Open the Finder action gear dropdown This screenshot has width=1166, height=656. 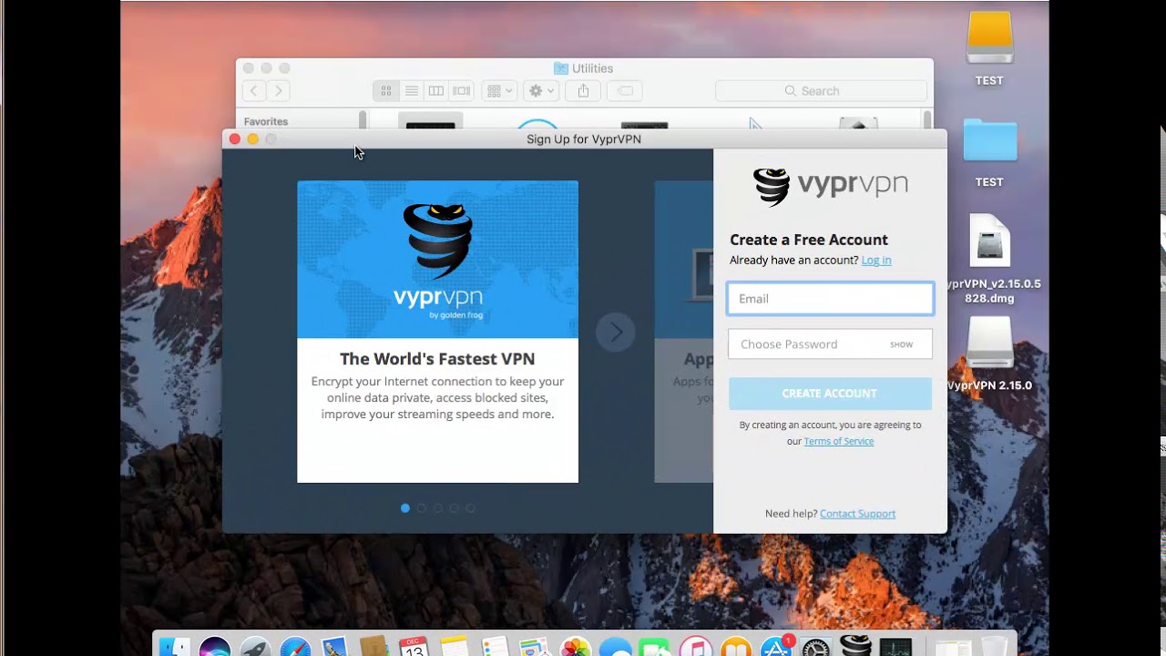click(541, 91)
